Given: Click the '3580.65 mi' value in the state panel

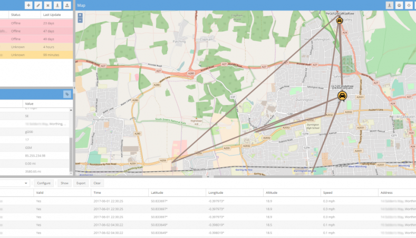Looking at the screenshot, I should pos(33,171).
